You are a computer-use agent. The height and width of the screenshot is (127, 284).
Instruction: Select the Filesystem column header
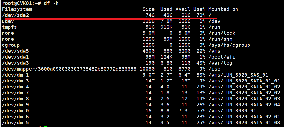tap(17, 9)
